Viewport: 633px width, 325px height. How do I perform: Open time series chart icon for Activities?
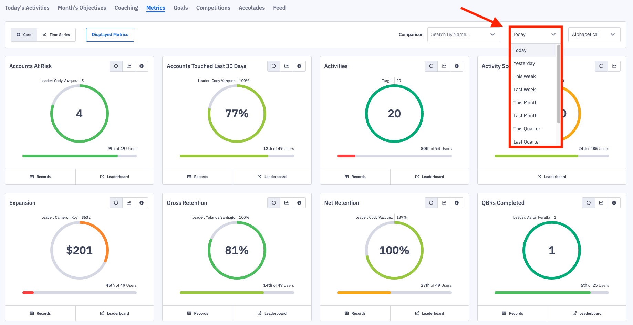(444, 66)
